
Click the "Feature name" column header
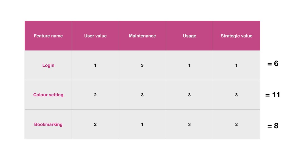(x=48, y=36)
